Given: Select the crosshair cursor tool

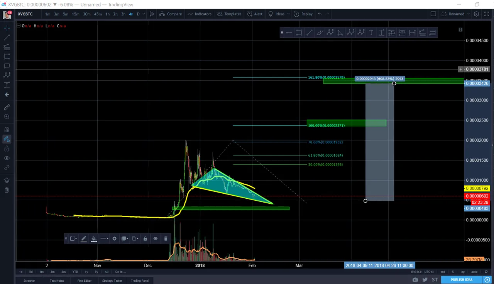Looking at the screenshot, I should [x=7, y=28].
